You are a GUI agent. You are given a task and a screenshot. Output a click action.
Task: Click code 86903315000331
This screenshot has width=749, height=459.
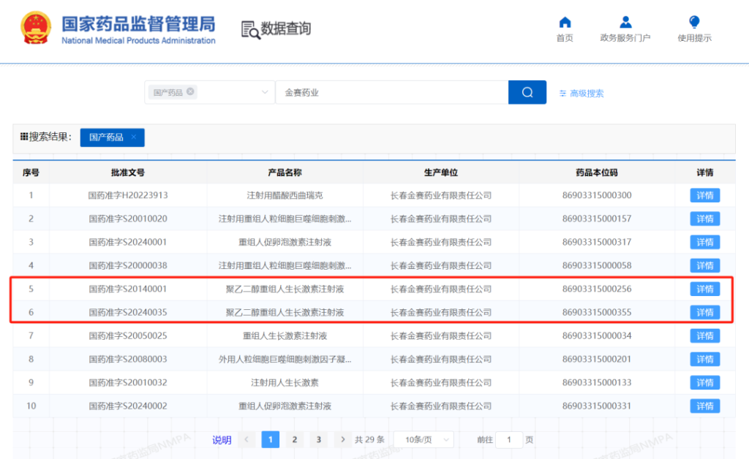(597, 406)
